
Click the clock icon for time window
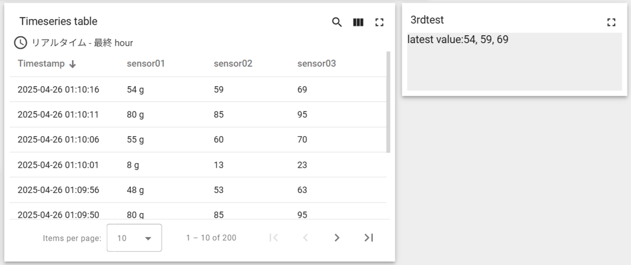point(20,43)
